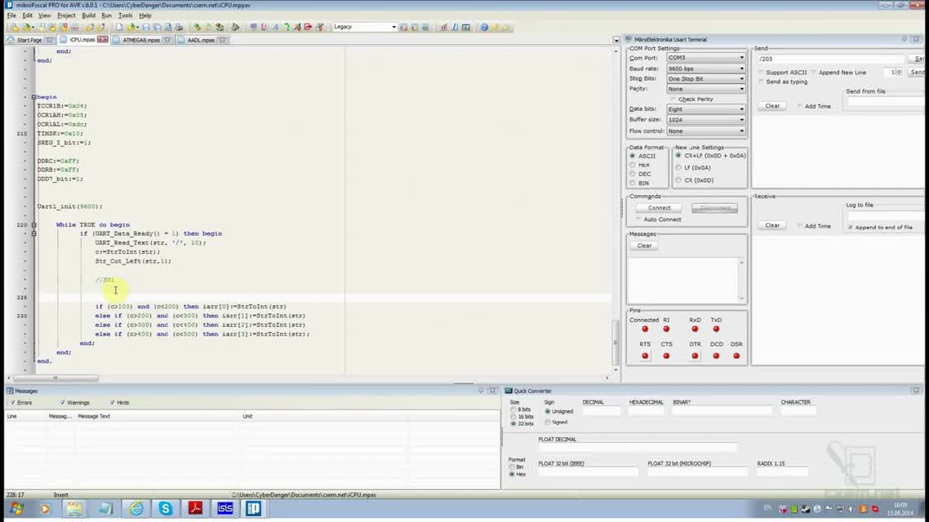
Task: Enable Auto Connect checkbox
Action: [638, 219]
